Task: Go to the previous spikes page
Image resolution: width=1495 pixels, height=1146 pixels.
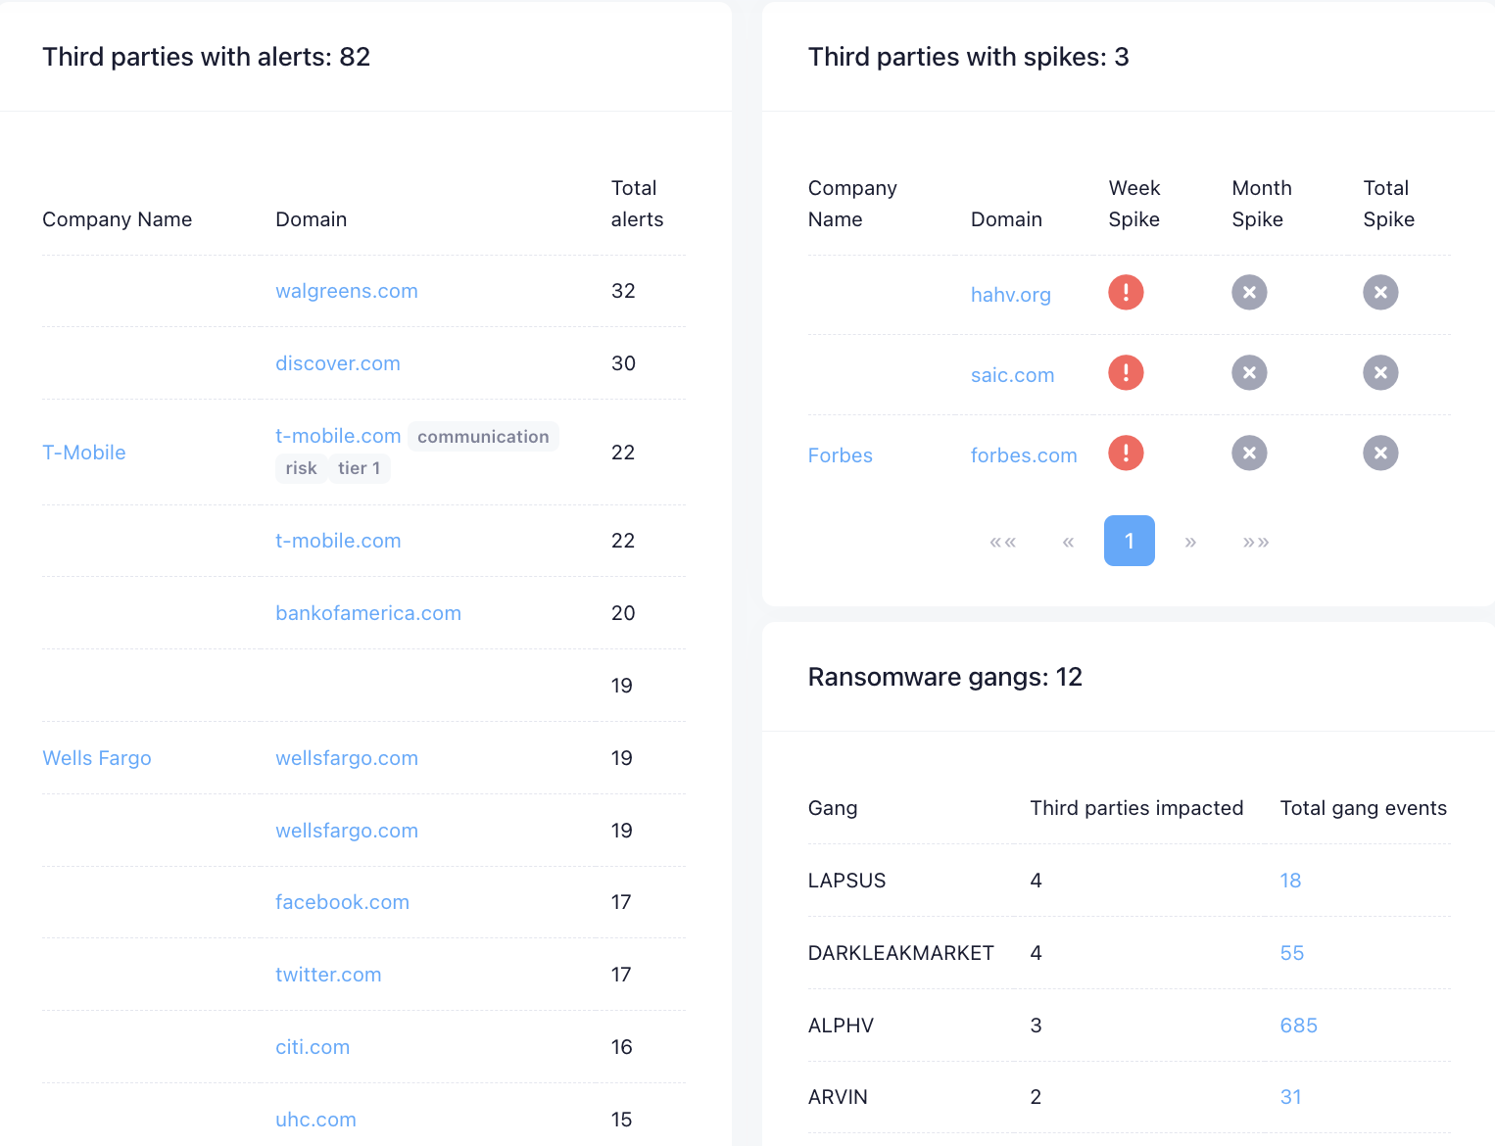Action: click(1068, 542)
